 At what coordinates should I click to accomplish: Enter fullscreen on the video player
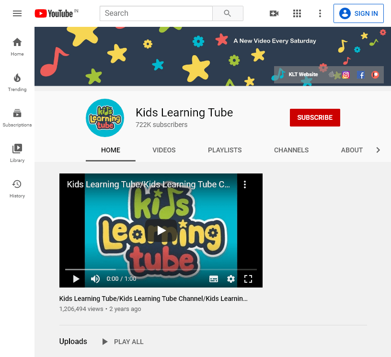point(248,279)
